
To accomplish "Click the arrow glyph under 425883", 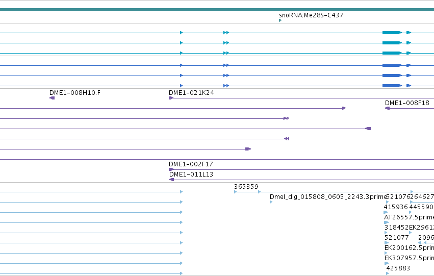I will click(387, 273).
